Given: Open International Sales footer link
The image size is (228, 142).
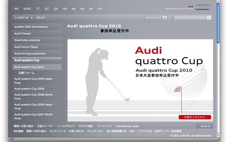Looking at the screenshot, I should [127, 126].
